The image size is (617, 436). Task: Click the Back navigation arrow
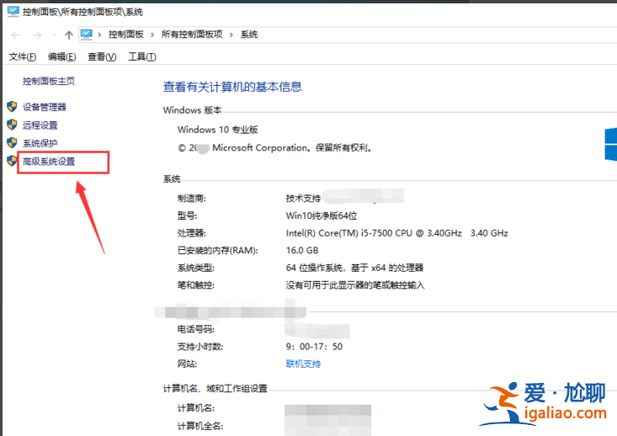click(16, 35)
